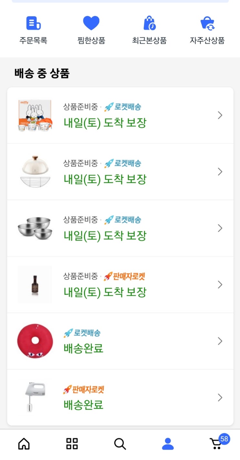Tap the search magnifier icon

coord(120,444)
